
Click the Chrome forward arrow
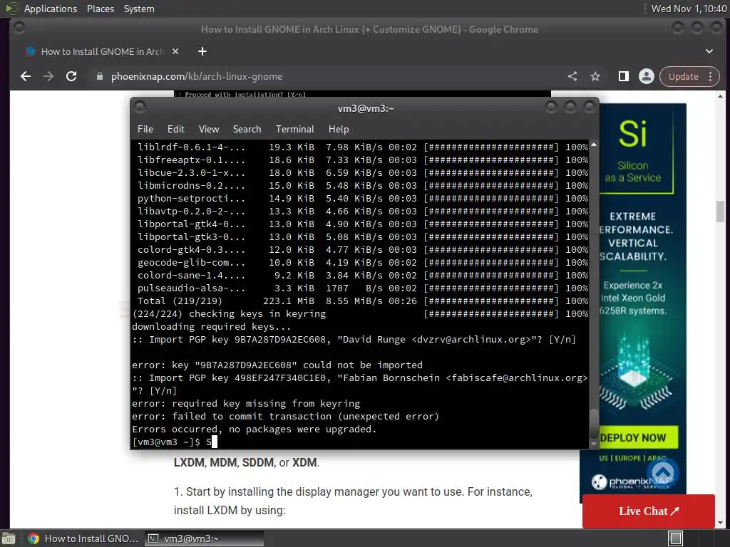tap(48, 76)
